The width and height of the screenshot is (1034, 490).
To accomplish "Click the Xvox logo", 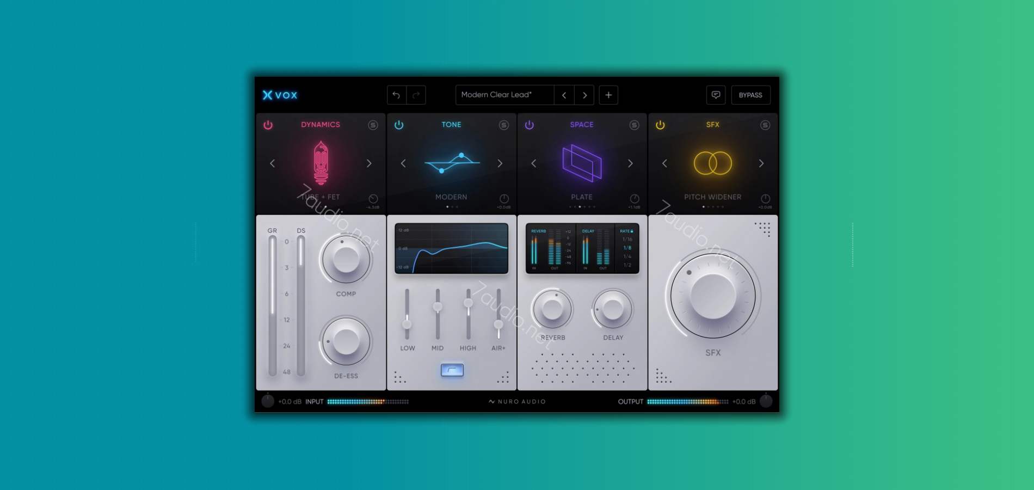I will click(x=280, y=95).
